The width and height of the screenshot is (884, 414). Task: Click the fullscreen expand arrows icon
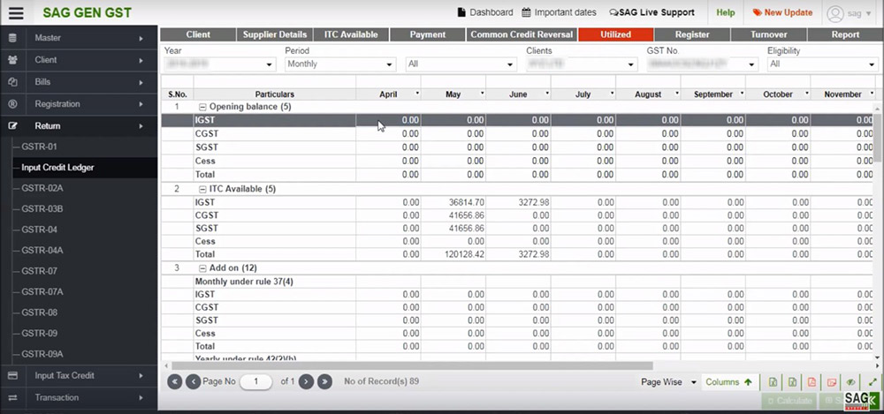click(873, 382)
